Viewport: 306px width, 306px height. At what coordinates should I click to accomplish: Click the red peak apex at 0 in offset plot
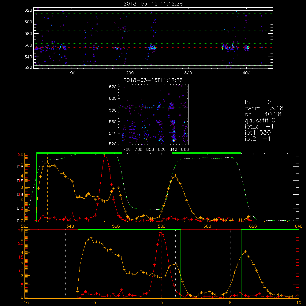[x=160, y=233]
